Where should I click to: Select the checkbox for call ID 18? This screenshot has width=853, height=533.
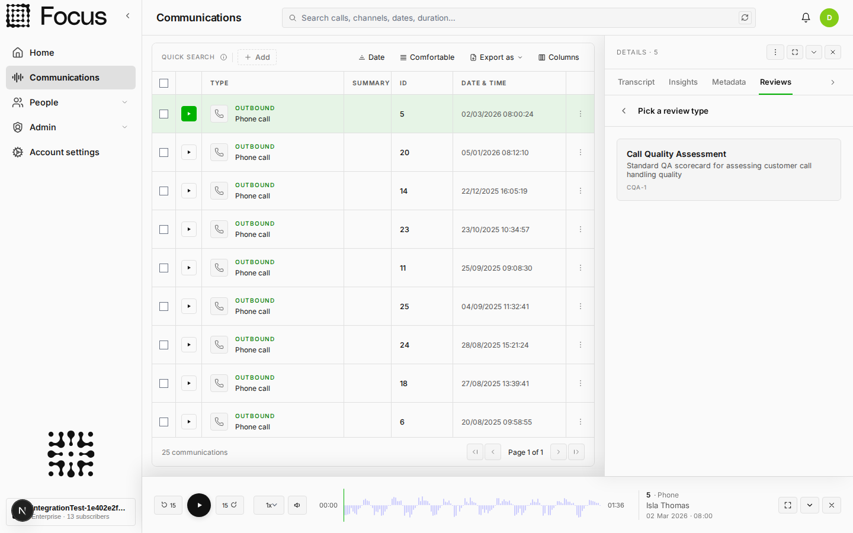[164, 383]
